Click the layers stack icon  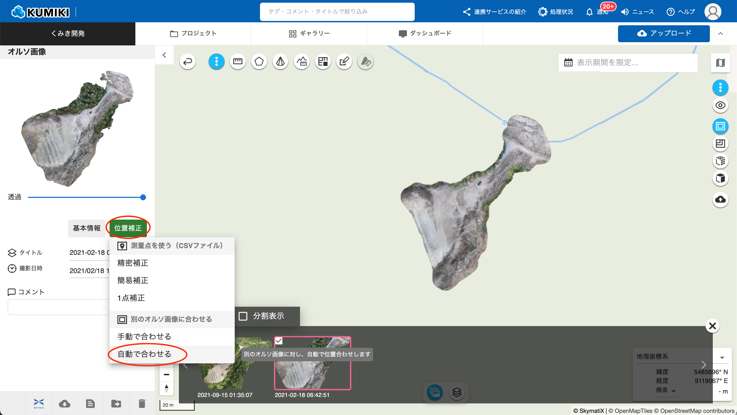(457, 392)
